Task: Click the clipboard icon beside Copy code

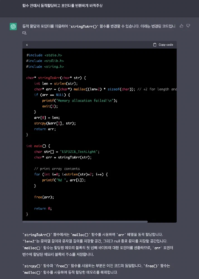Action: coord(155,45)
